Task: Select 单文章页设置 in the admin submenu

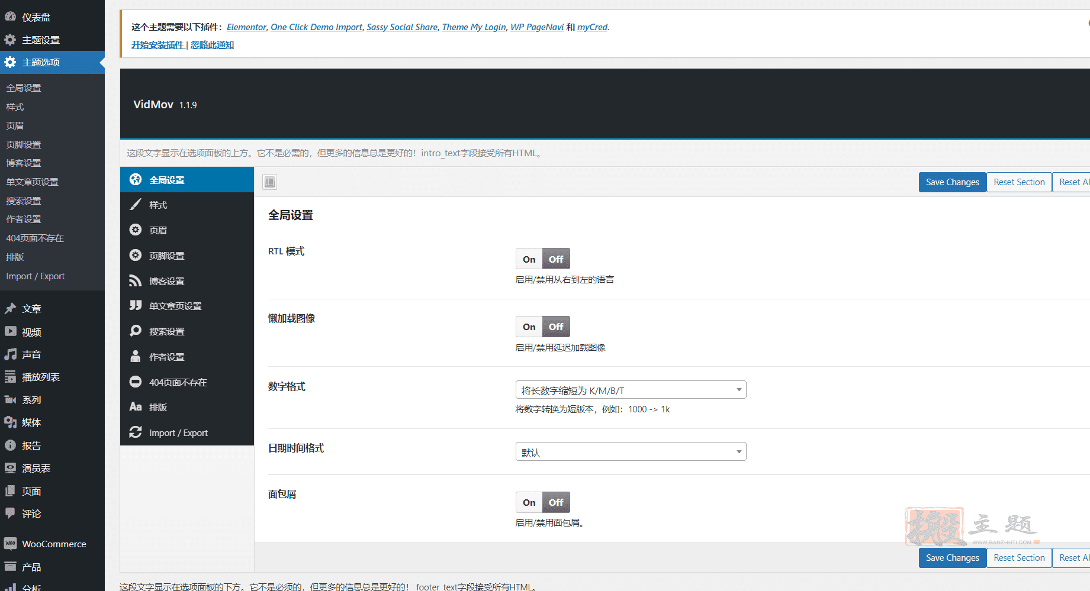Action: coord(32,182)
